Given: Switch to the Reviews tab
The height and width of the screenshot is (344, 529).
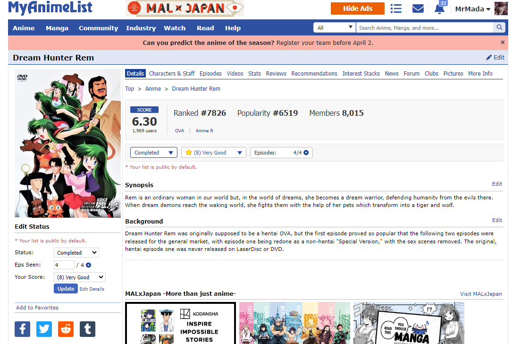Looking at the screenshot, I should [x=276, y=73].
